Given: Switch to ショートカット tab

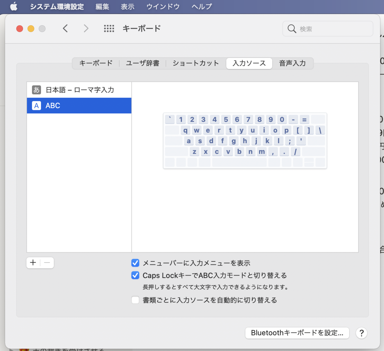Looking at the screenshot, I should click(196, 63).
